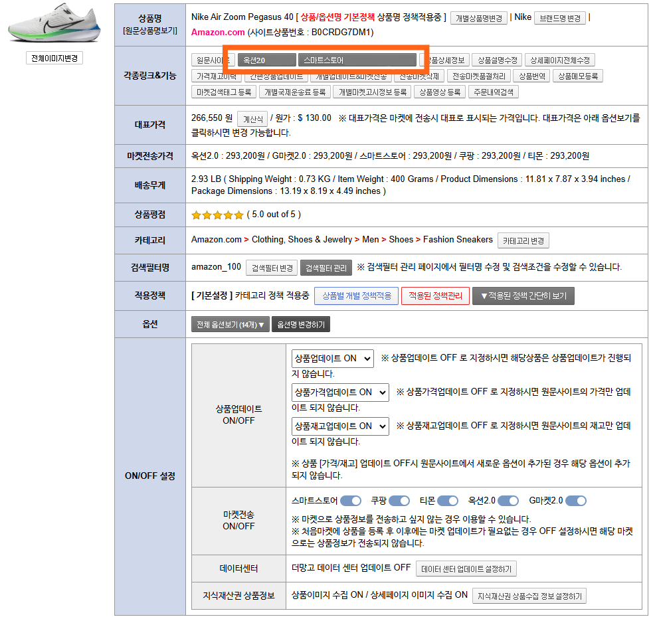
Task: Turn off the 티몬 market transfer toggle
Action: coord(448,500)
